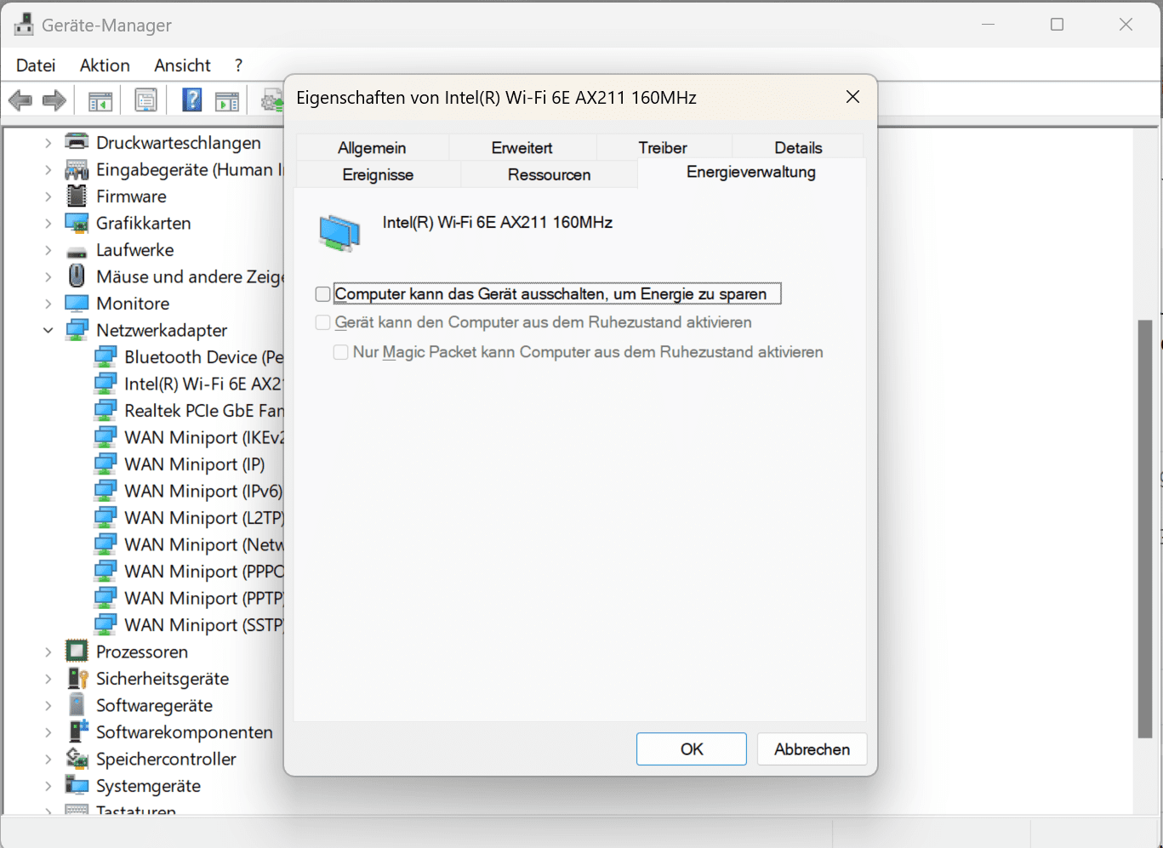Expand the Firmware node

[48, 196]
